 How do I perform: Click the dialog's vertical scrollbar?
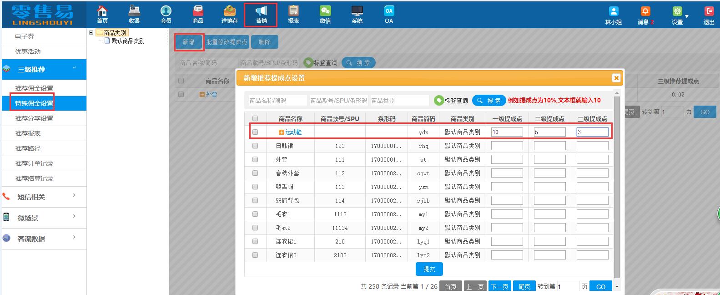coord(617,182)
